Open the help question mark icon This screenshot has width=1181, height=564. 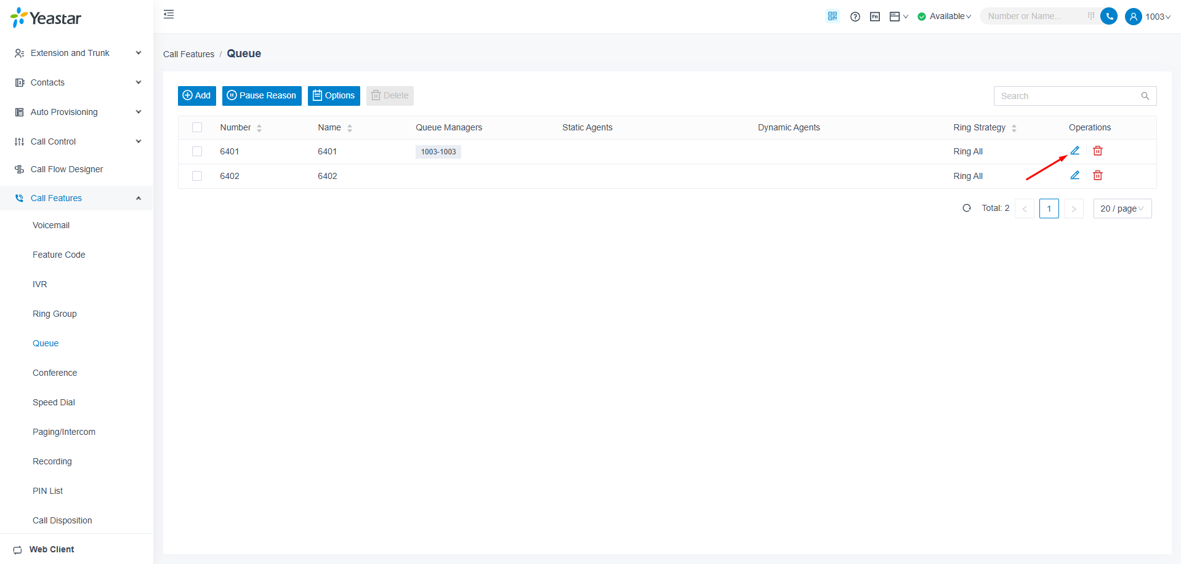click(x=855, y=17)
